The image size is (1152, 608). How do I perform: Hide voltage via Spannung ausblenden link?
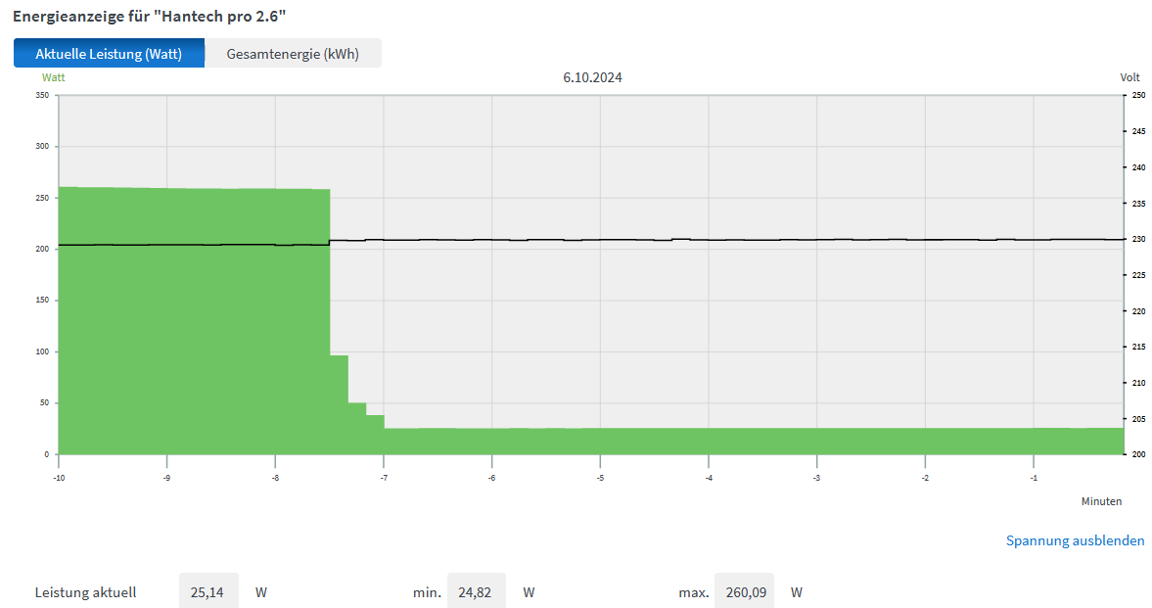pos(1075,540)
